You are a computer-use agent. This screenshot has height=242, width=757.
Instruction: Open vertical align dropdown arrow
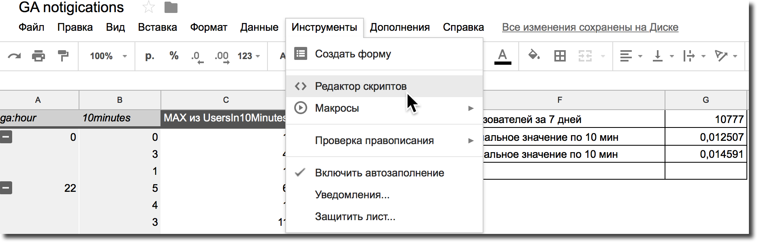pos(671,56)
